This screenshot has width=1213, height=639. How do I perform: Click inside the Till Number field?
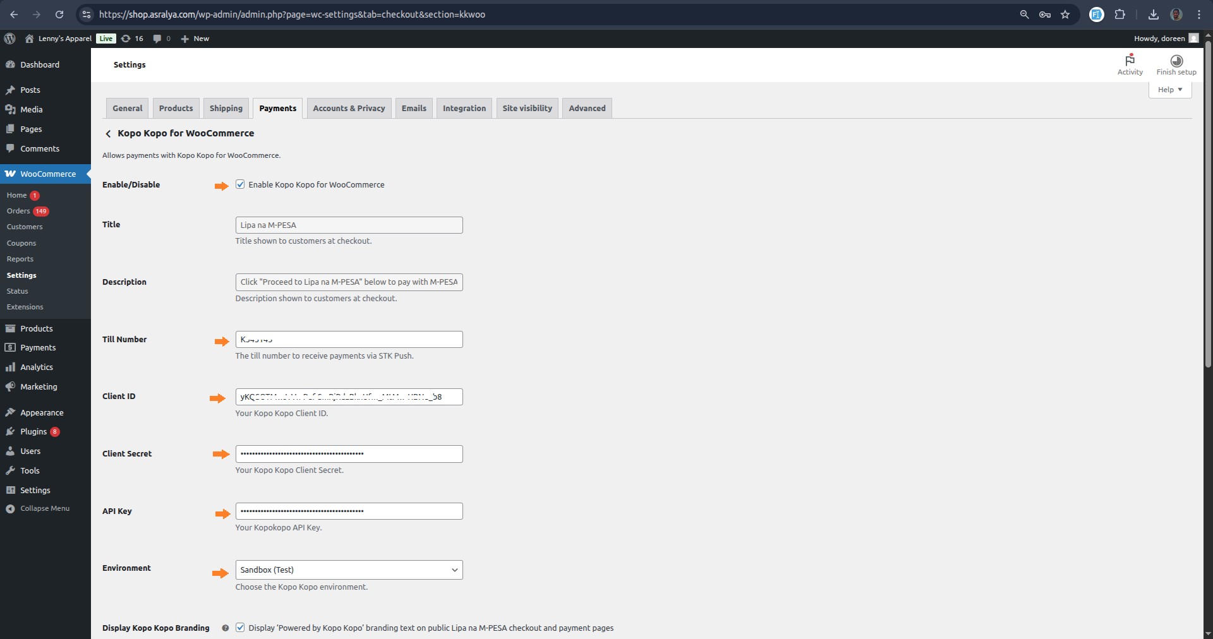[x=348, y=339]
